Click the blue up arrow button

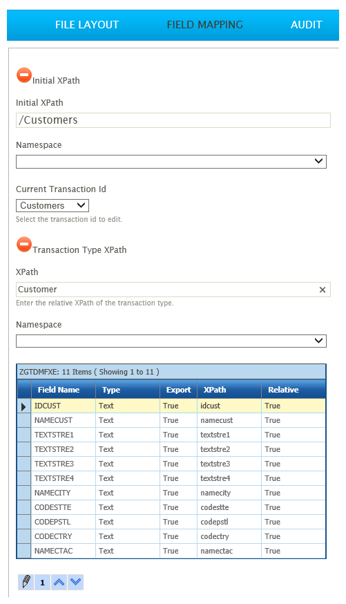59,582
